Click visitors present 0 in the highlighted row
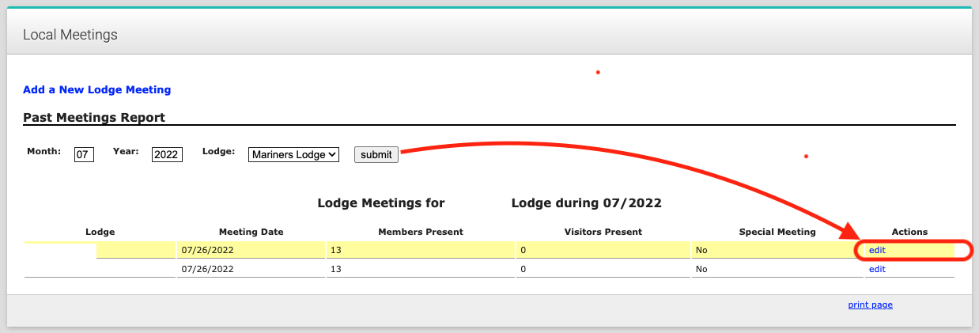The width and height of the screenshot is (979, 333). [524, 250]
